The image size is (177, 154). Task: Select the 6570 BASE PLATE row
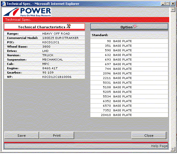(129, 106)
